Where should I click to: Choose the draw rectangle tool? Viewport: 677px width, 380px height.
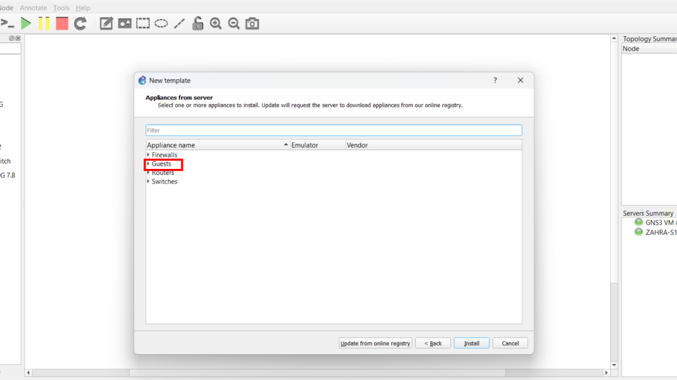click(143, 24)
